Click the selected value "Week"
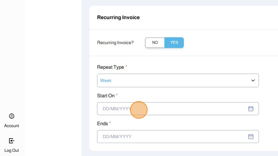This screenshot has height=156, width=278. point(106,81)
